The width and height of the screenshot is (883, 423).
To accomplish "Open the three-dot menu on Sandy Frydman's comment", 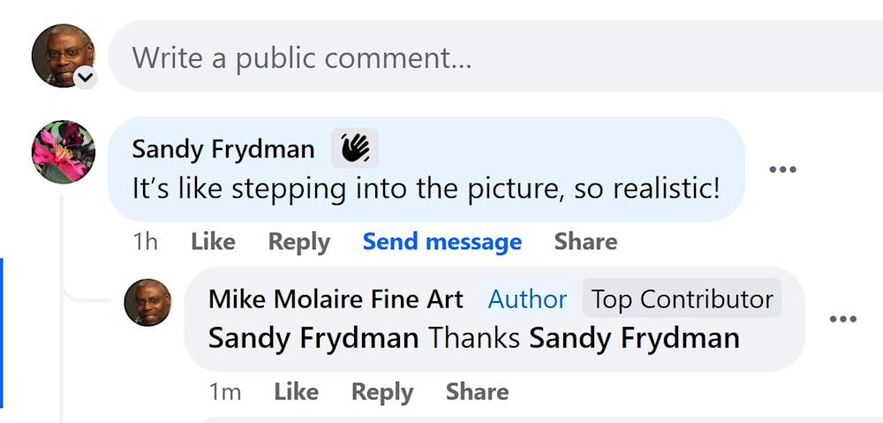I will click(x=782, y=169).
